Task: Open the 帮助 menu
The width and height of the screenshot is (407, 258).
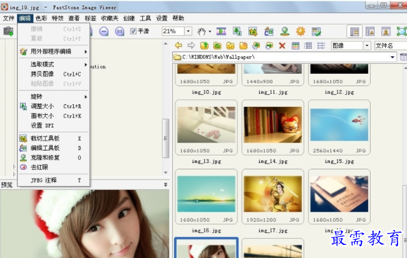Action: 178,18
